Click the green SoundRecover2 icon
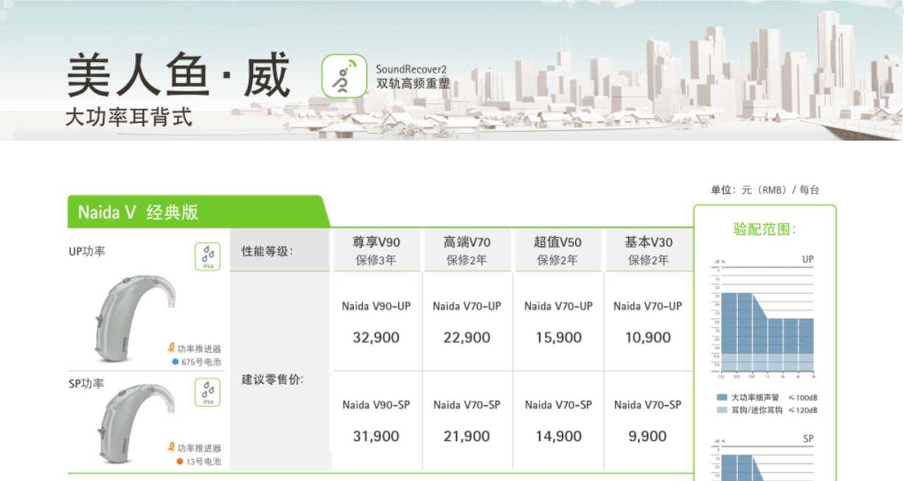 (x=344, y=77)
